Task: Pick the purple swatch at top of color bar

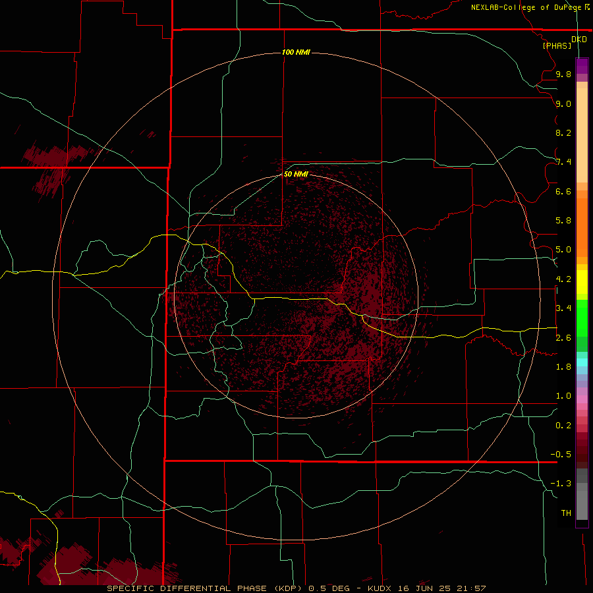Action: coord(582,66)
